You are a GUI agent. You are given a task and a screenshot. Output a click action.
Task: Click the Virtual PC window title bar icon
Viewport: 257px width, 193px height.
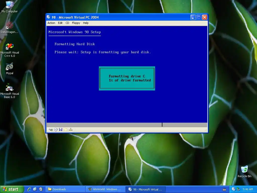click(48, 17)
